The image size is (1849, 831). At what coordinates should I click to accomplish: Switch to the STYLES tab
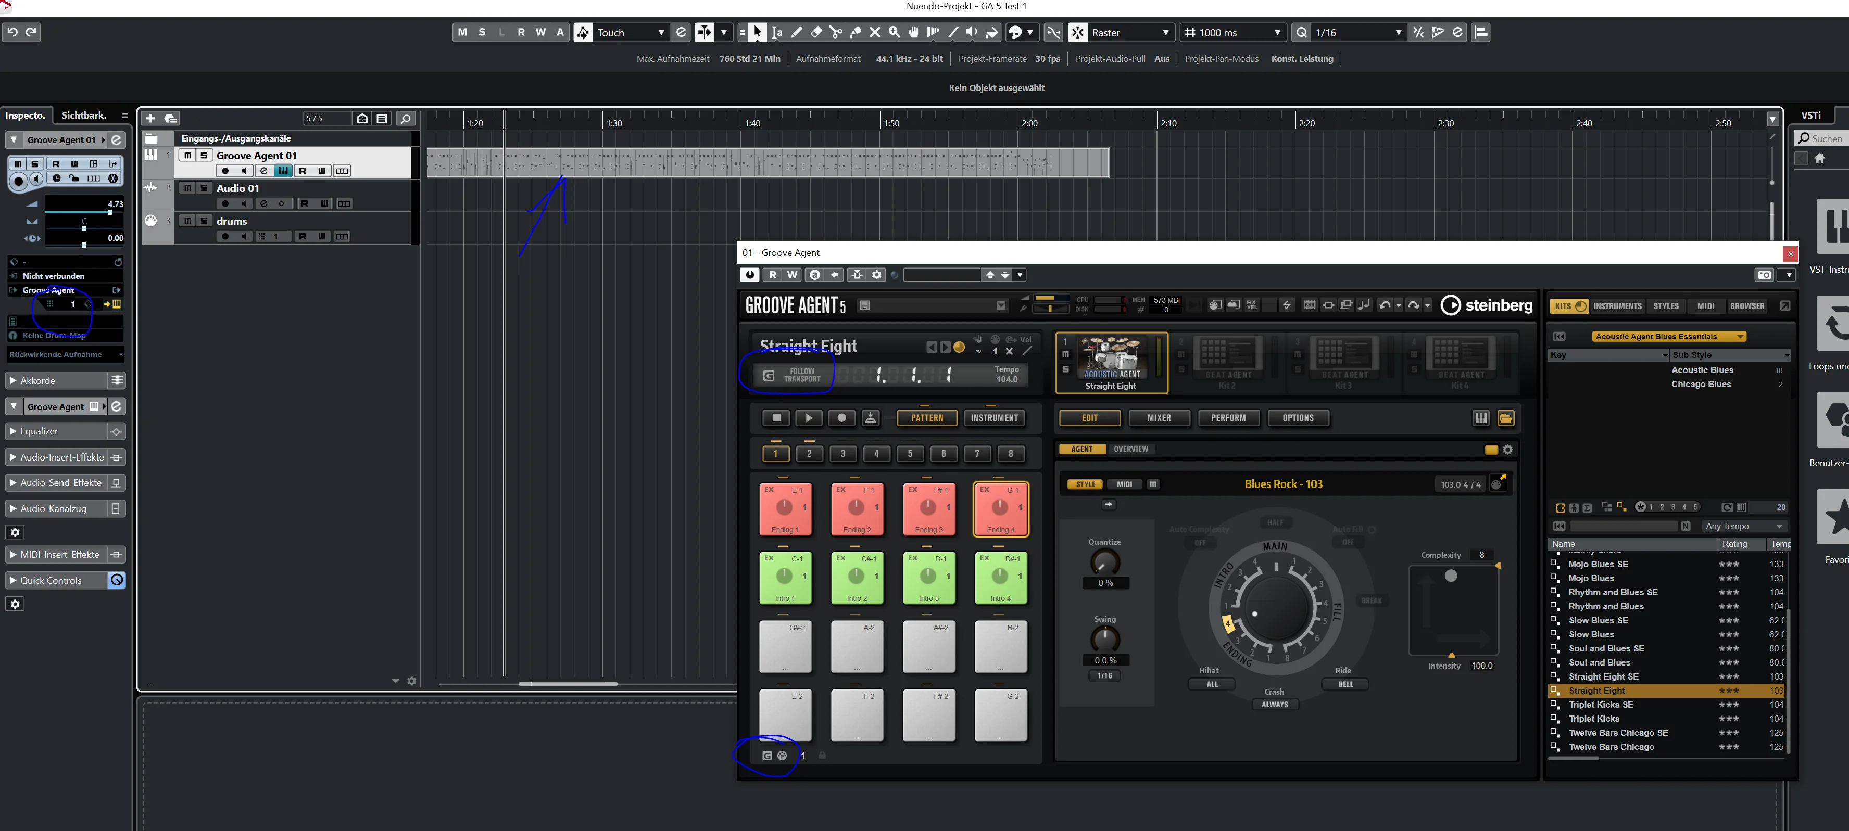(1666, 306)
